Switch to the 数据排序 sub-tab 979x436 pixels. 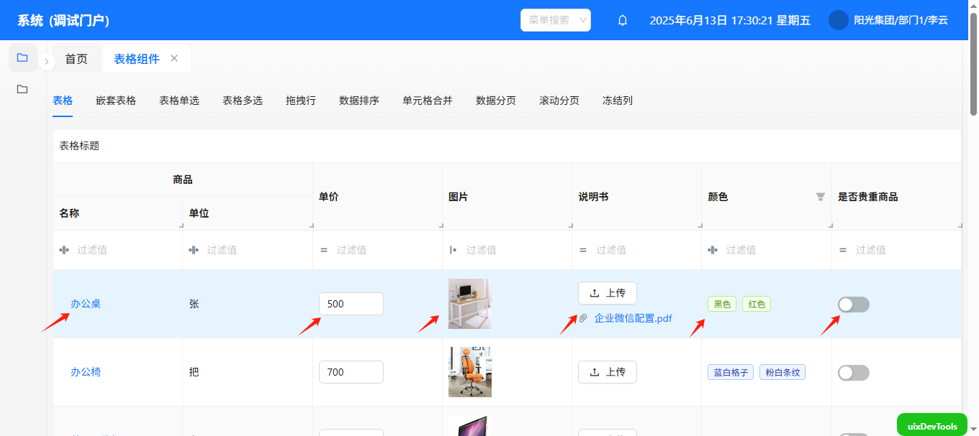[x=359, y=101]
